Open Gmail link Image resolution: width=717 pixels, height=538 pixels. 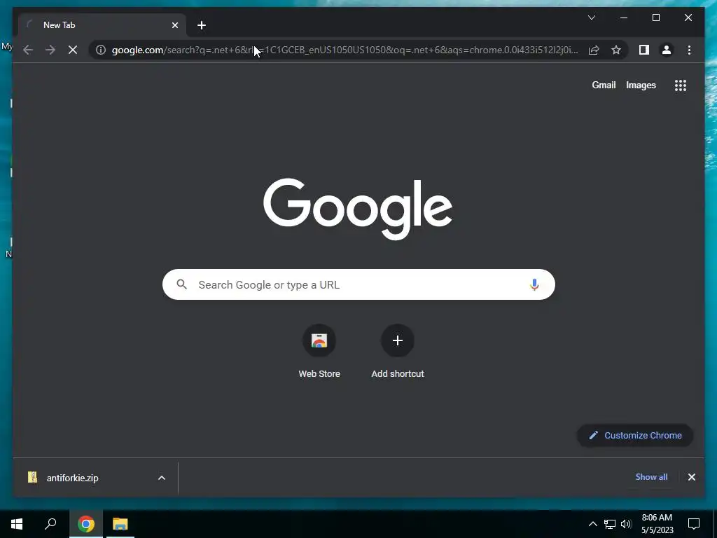point(604,85)
